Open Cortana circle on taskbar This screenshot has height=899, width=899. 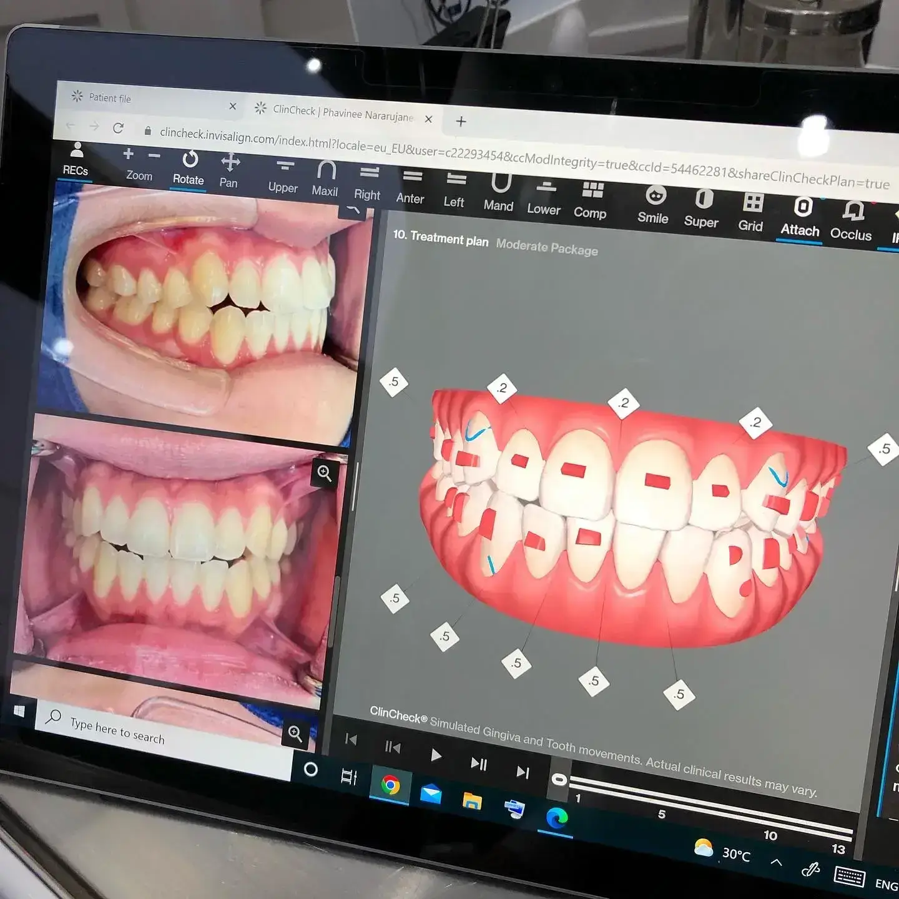pos(310,769)
